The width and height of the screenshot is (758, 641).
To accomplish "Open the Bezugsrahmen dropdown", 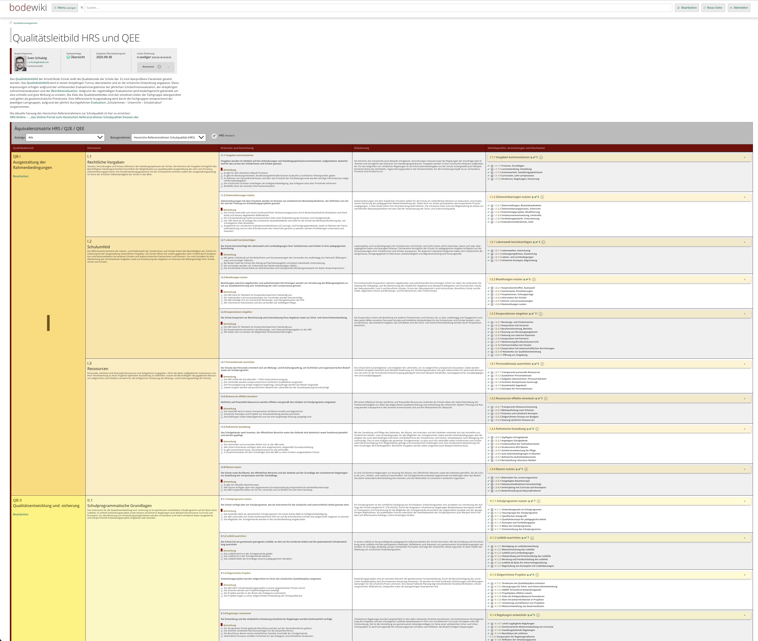I will [x=168, y=137].
